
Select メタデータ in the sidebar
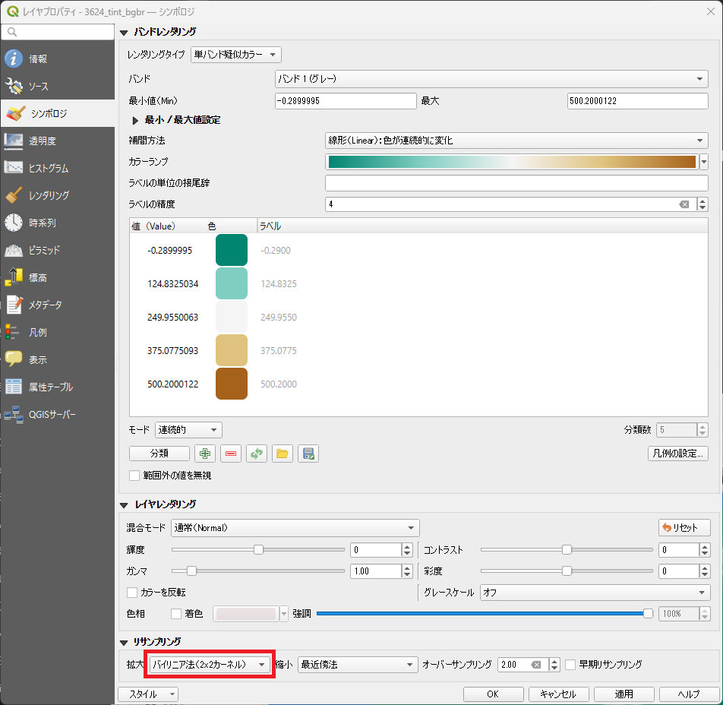pyautogui.click(x=46, y=305)
